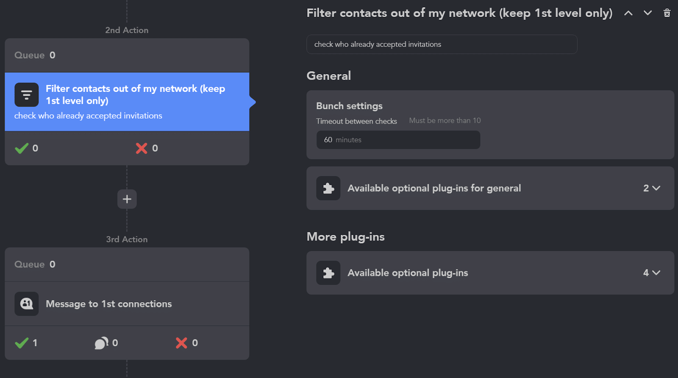Screen dimensions: 678x378
Task: Delete the workflow using the trash icon
Action: (667, 13)
